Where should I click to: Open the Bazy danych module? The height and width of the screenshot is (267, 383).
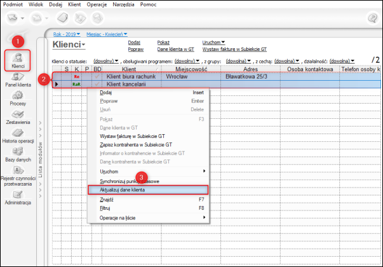click(18, 154)
